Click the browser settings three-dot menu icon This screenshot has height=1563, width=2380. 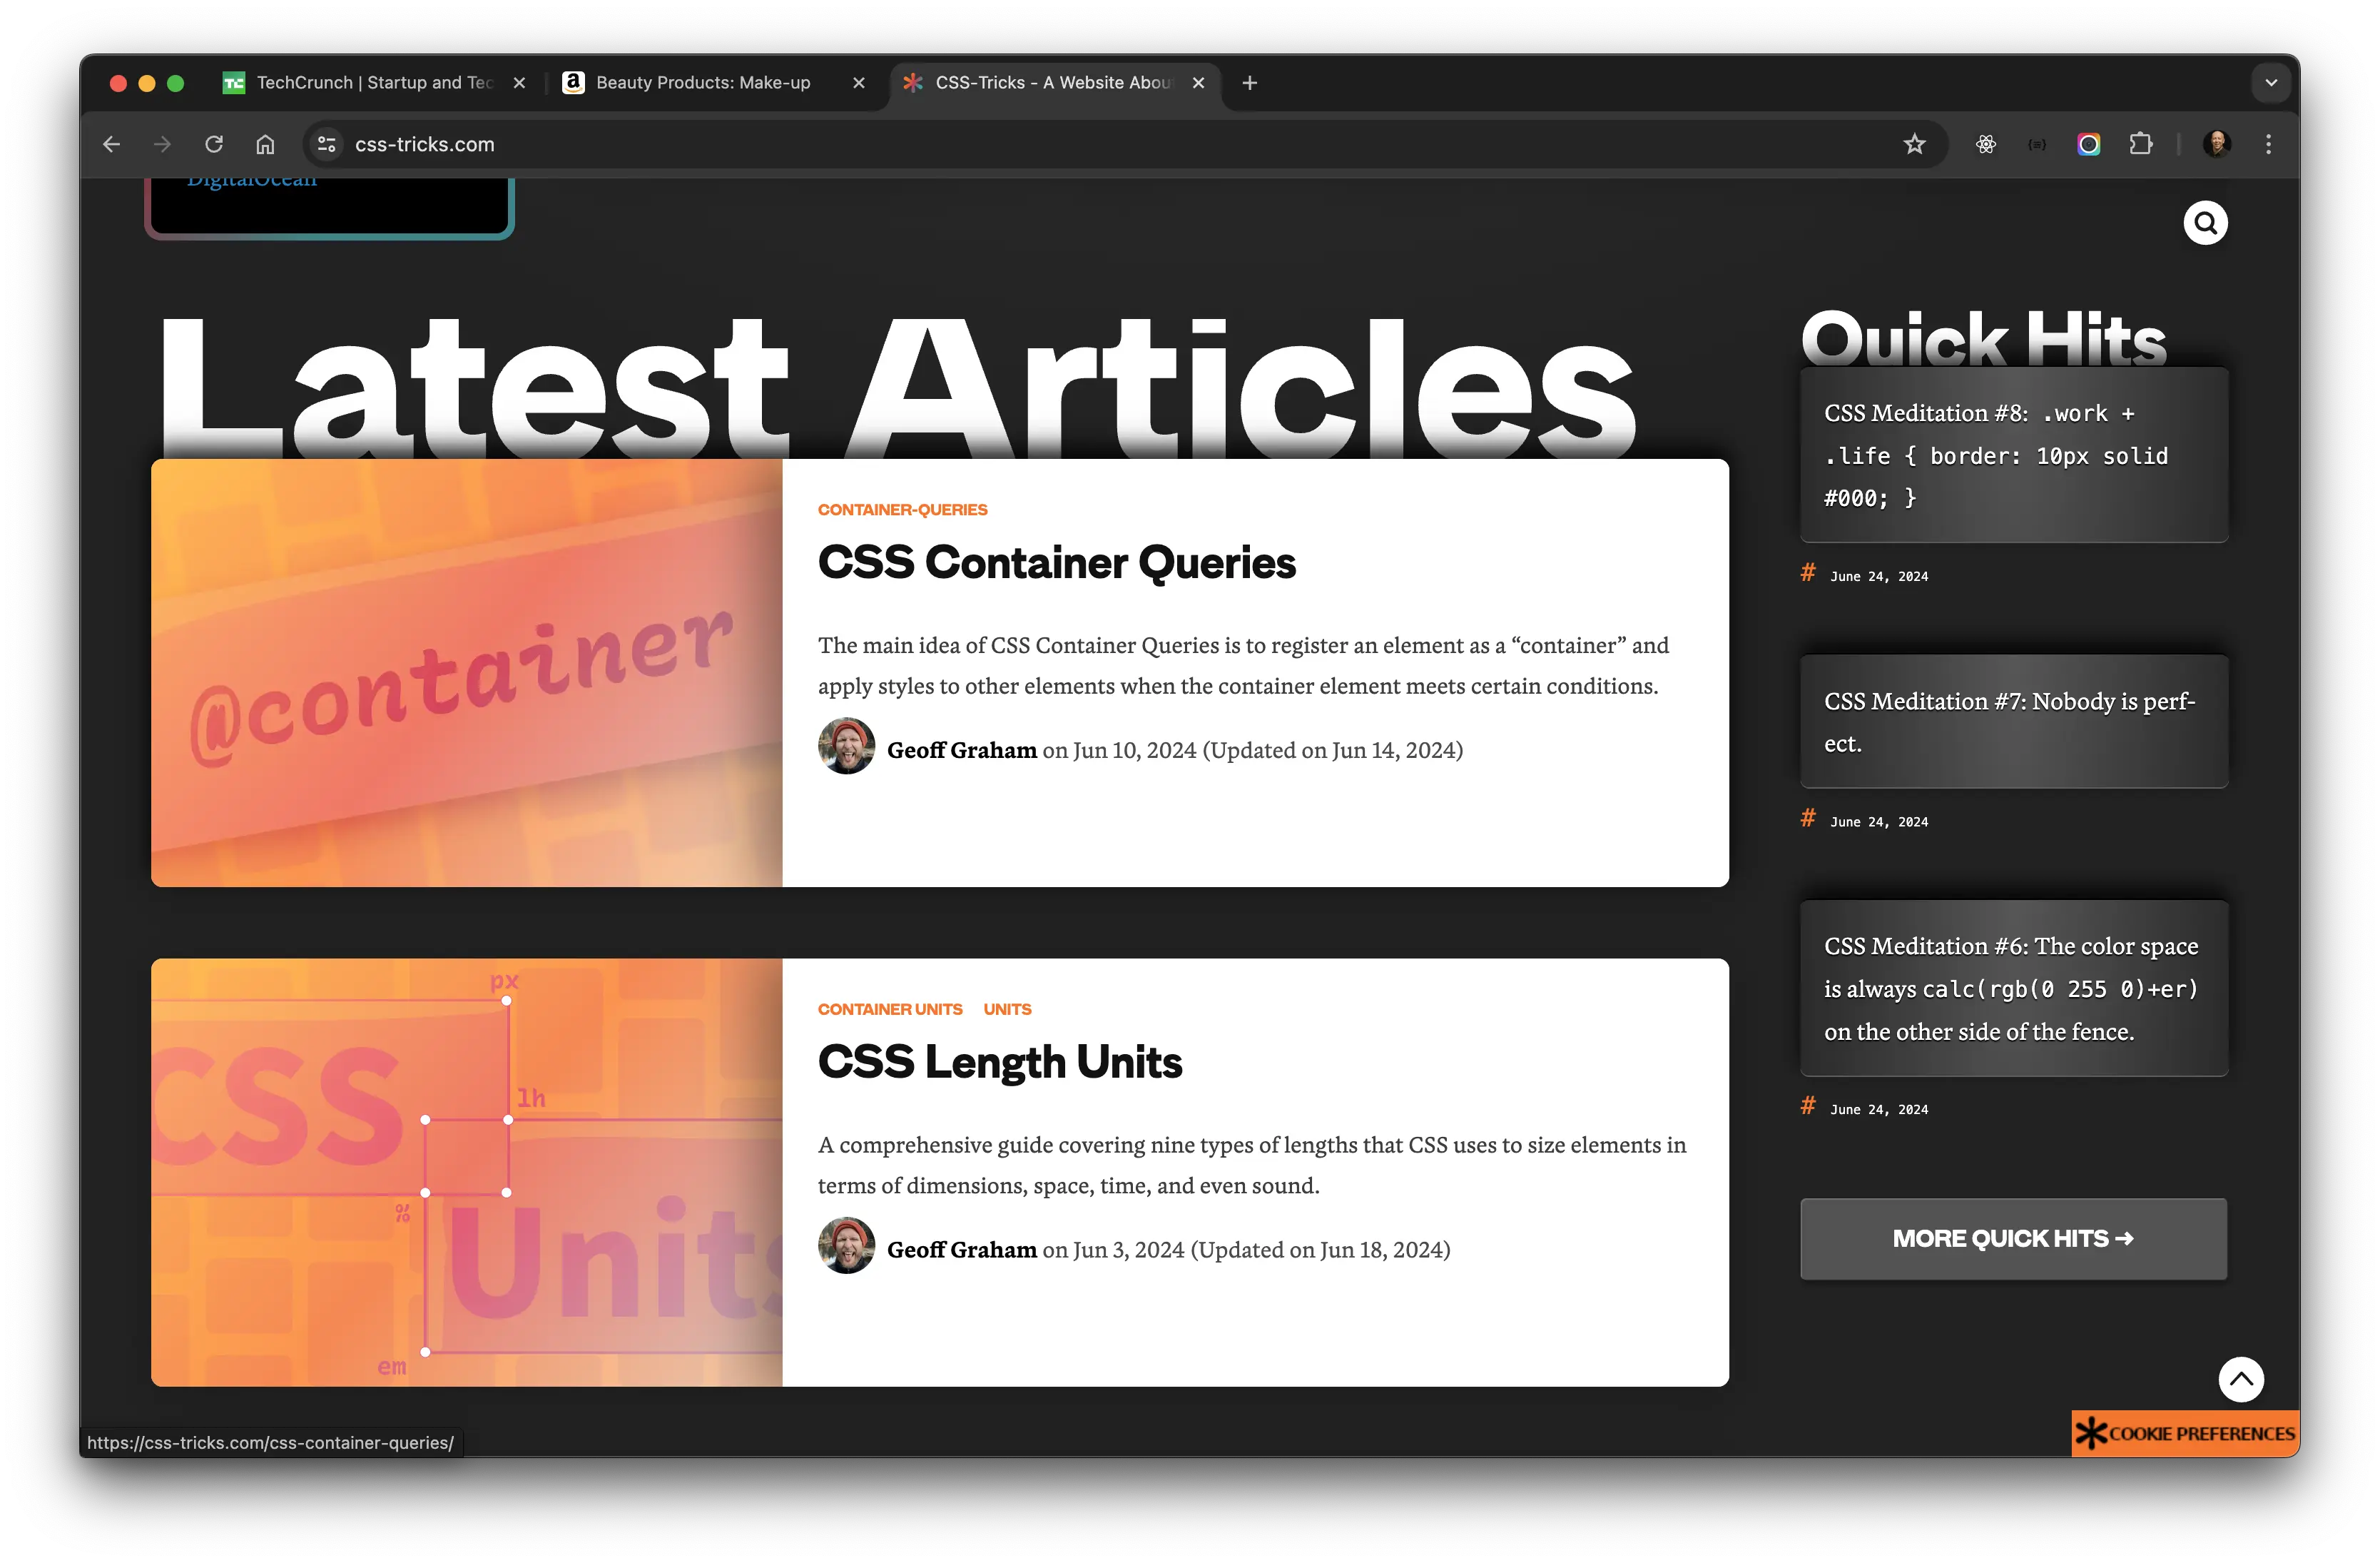pyautogui.click(x=2269, y=143)
